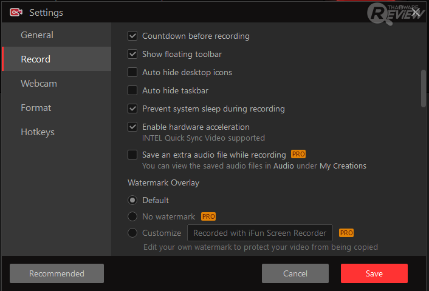
Task: Switch to the Webcam tab
Action: [57, 83]
